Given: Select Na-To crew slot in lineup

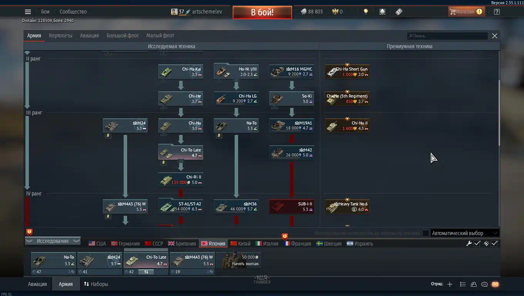Looking at the screenshot, I should point(54,260).
